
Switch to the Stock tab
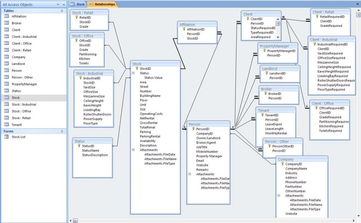tap(77, 4)
